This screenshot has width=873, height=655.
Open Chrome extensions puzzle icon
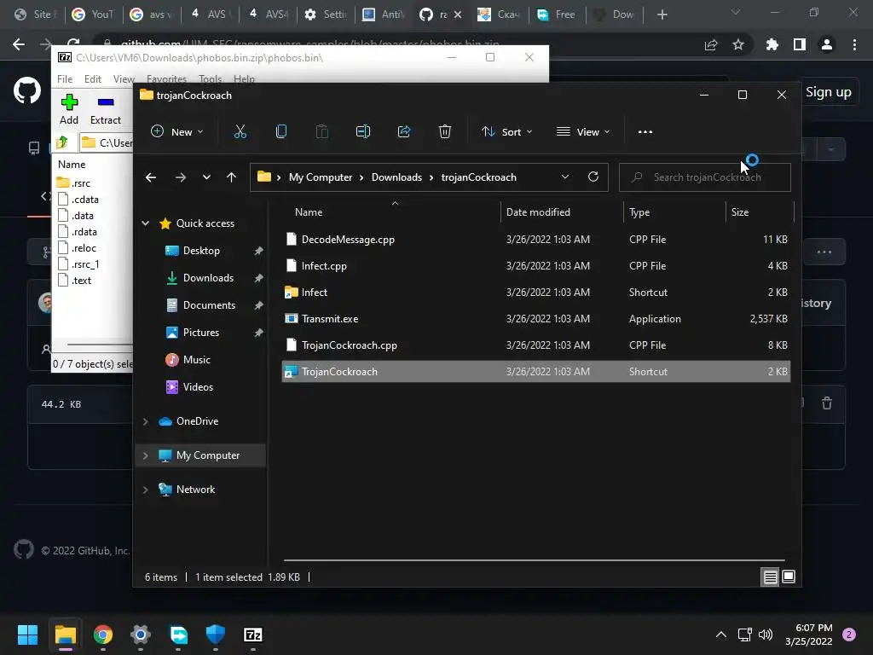[x=772, y=44]
